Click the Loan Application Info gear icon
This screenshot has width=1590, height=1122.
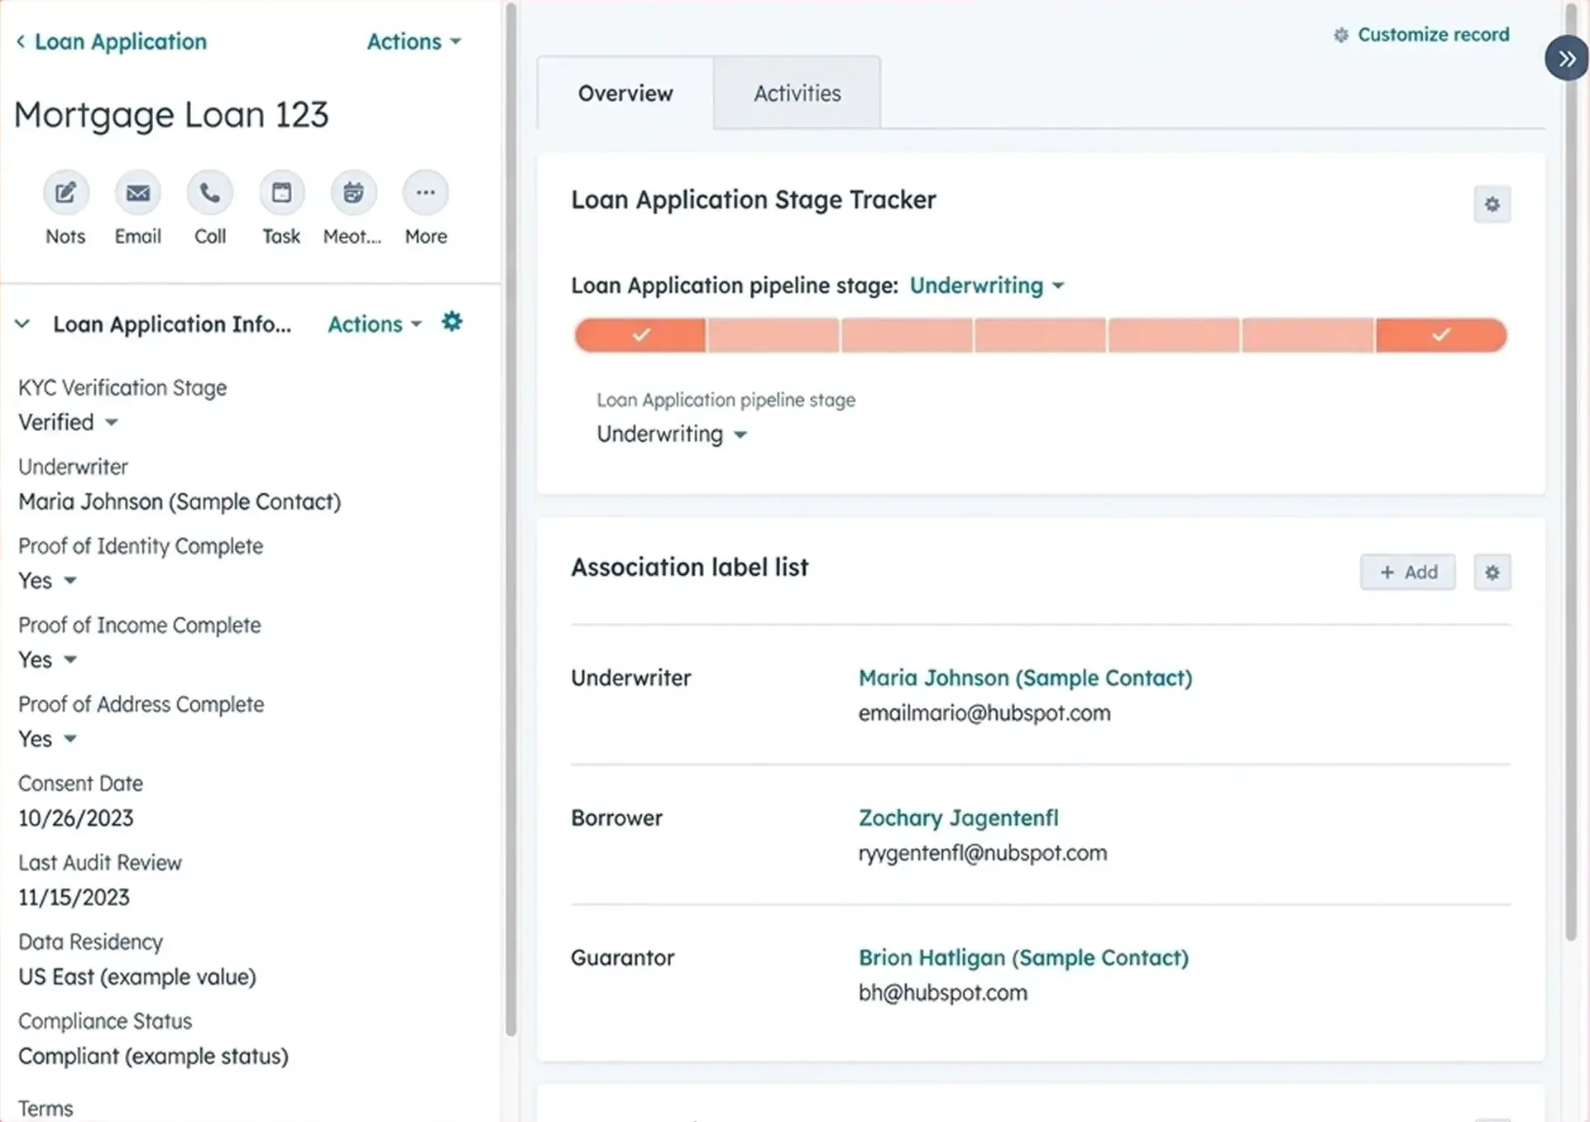(x=452, y=322)
